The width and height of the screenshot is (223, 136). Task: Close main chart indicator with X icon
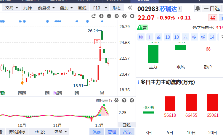pos(132,16)
